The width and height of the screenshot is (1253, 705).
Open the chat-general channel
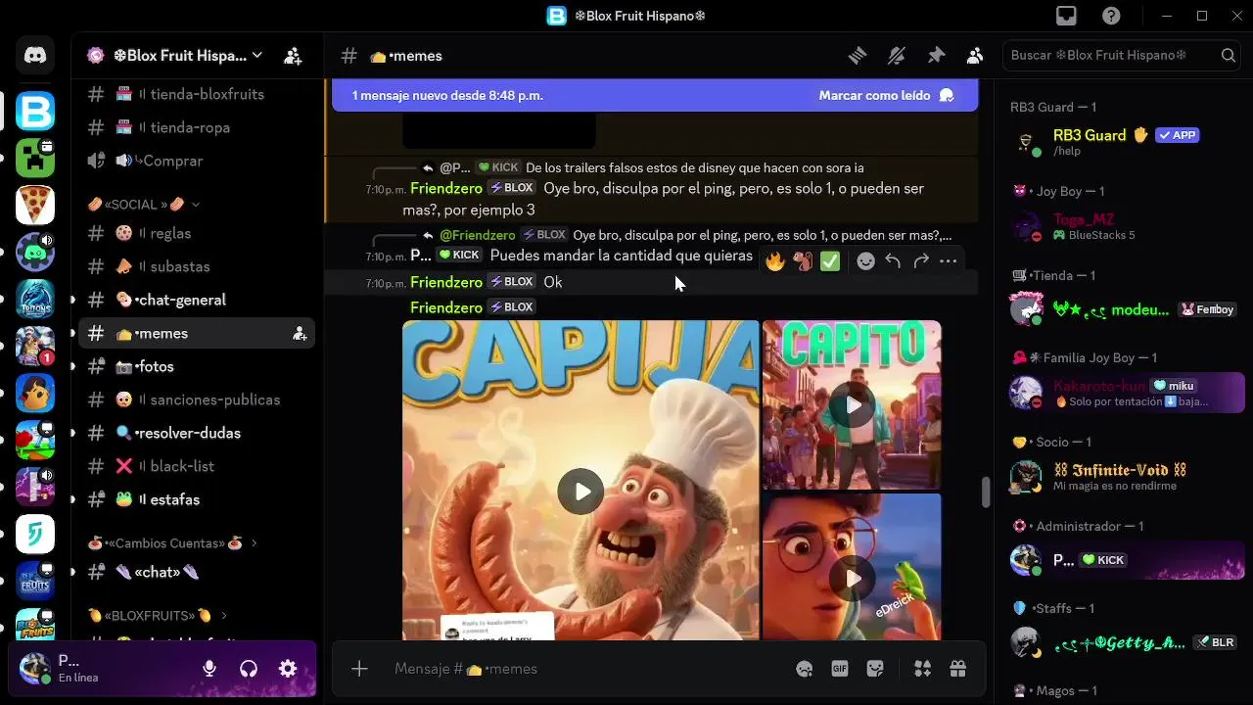point(196,300)
